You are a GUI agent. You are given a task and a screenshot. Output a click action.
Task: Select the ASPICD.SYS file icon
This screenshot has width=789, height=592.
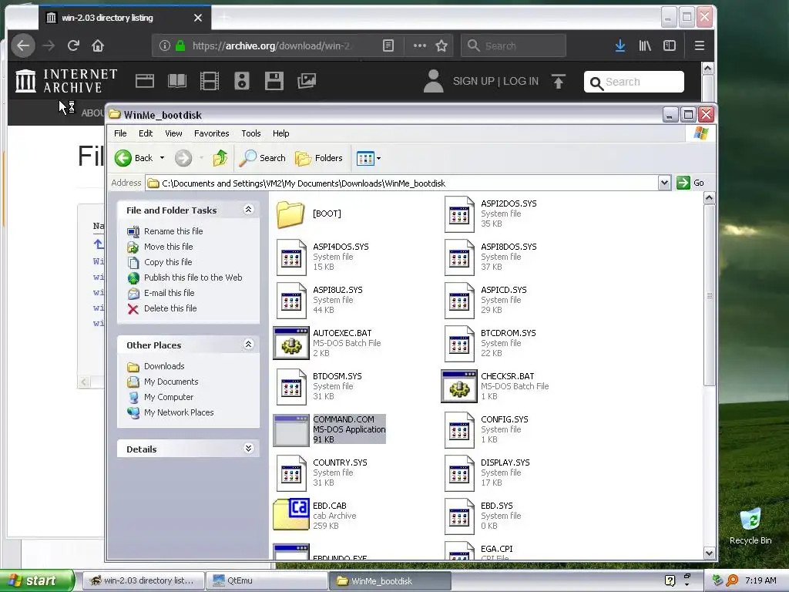pos(459,301)
